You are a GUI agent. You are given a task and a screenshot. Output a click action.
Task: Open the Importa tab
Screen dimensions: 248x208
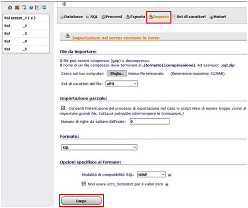159,17
